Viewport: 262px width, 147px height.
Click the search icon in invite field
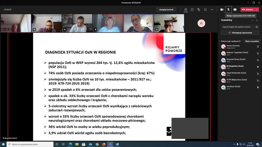(257, 27)
